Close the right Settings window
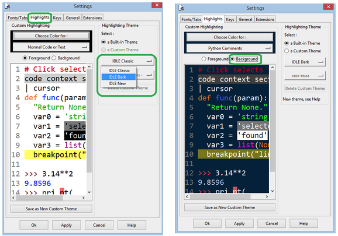The image size is (338, 236). [329, 6]
